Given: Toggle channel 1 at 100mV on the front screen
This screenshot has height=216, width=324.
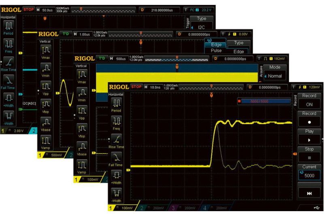Looking at the screenshot, I should click(120, 208).
